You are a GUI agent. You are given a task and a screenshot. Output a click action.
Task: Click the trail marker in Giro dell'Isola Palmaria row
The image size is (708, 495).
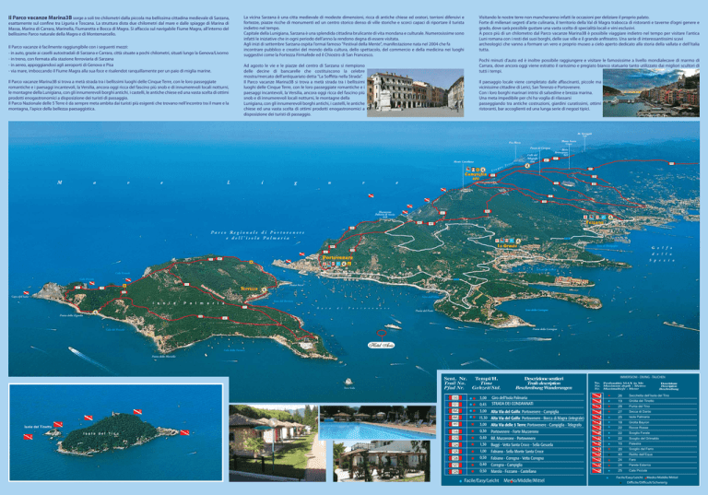point(455,398)
